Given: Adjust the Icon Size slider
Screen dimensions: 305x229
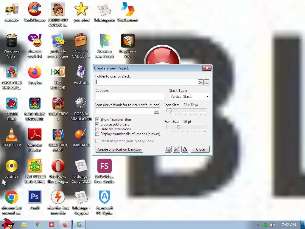Looking at the screenshot, I should pyautogui.click(x=170, y=111).
